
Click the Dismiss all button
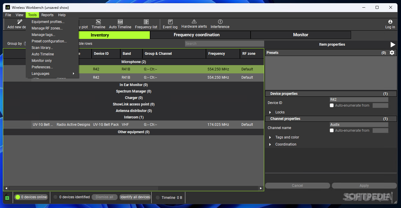[x=104, y=197]
